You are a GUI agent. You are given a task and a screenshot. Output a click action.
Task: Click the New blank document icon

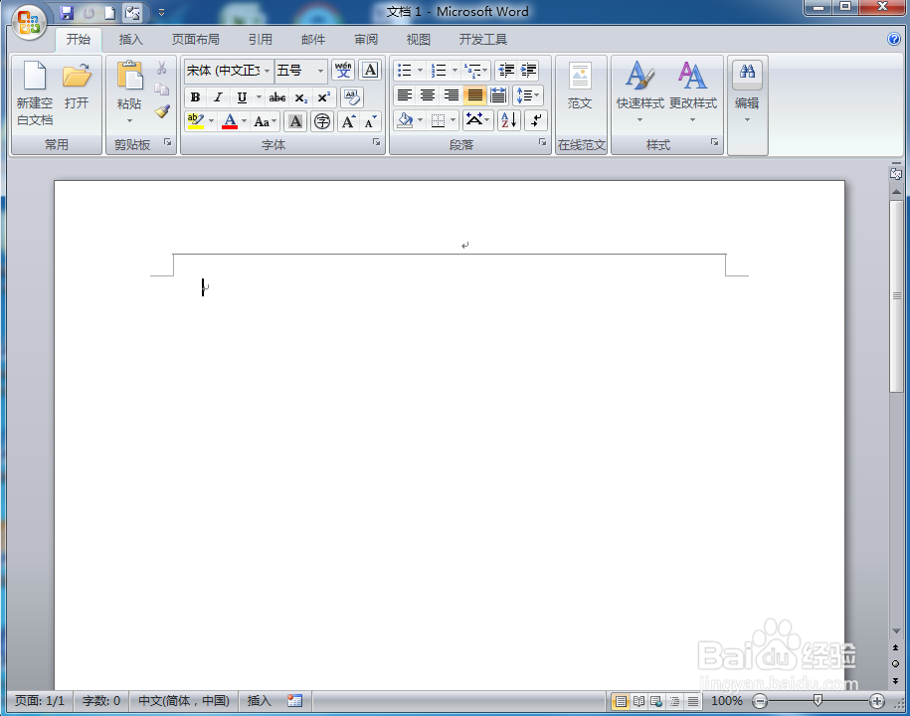pyautogui.click(x=35, y=92)
